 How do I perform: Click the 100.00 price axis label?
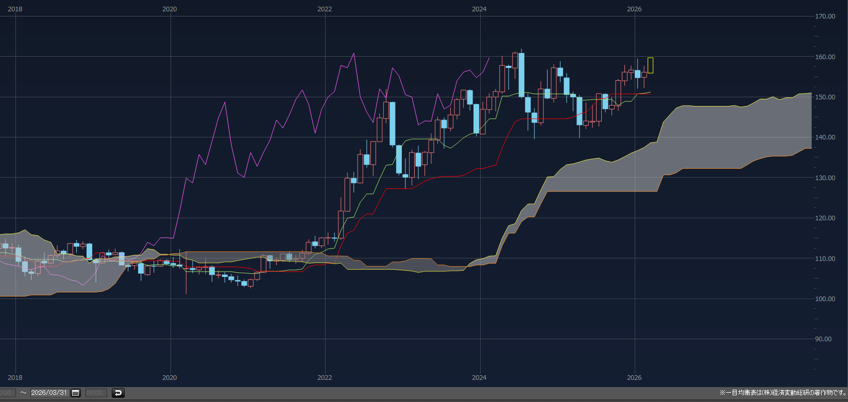click(825, 299)
